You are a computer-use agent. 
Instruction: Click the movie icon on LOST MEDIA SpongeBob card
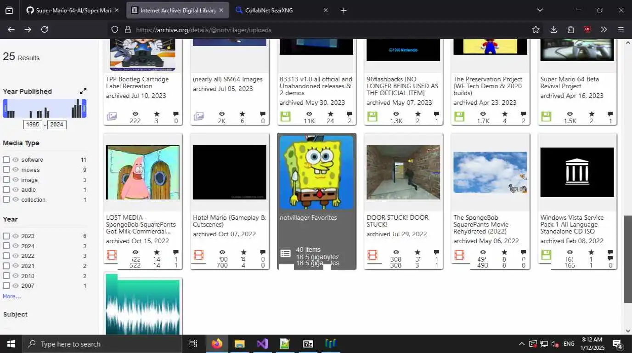point(112,255)
